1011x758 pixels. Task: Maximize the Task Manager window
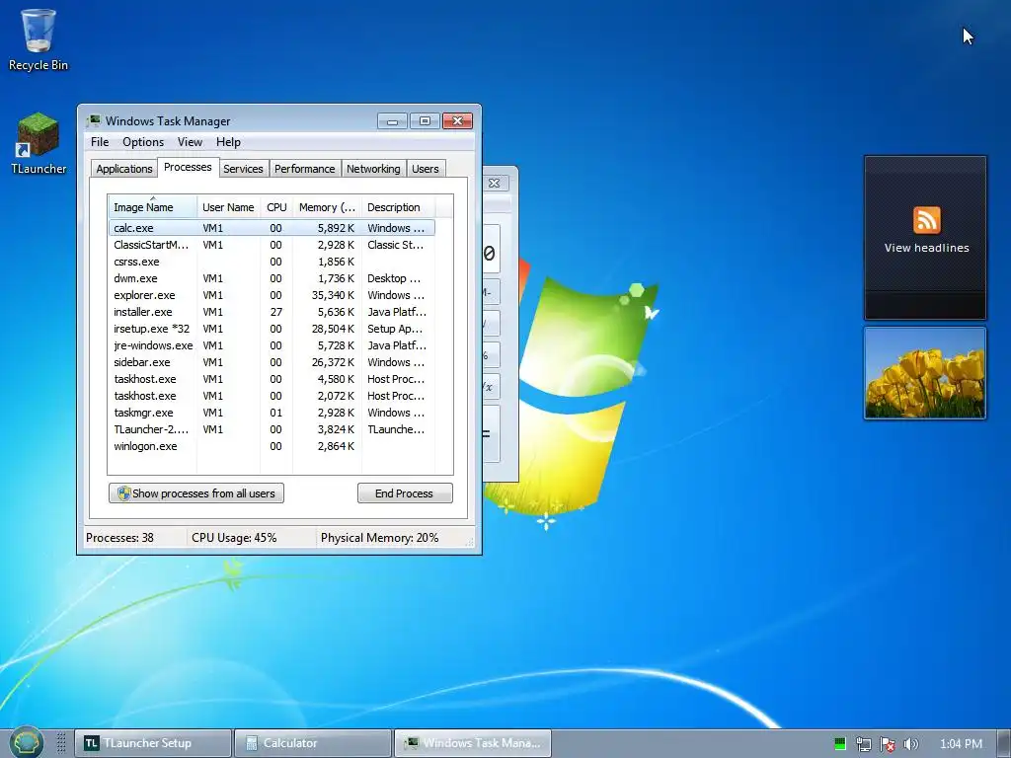tap(425, 120)
